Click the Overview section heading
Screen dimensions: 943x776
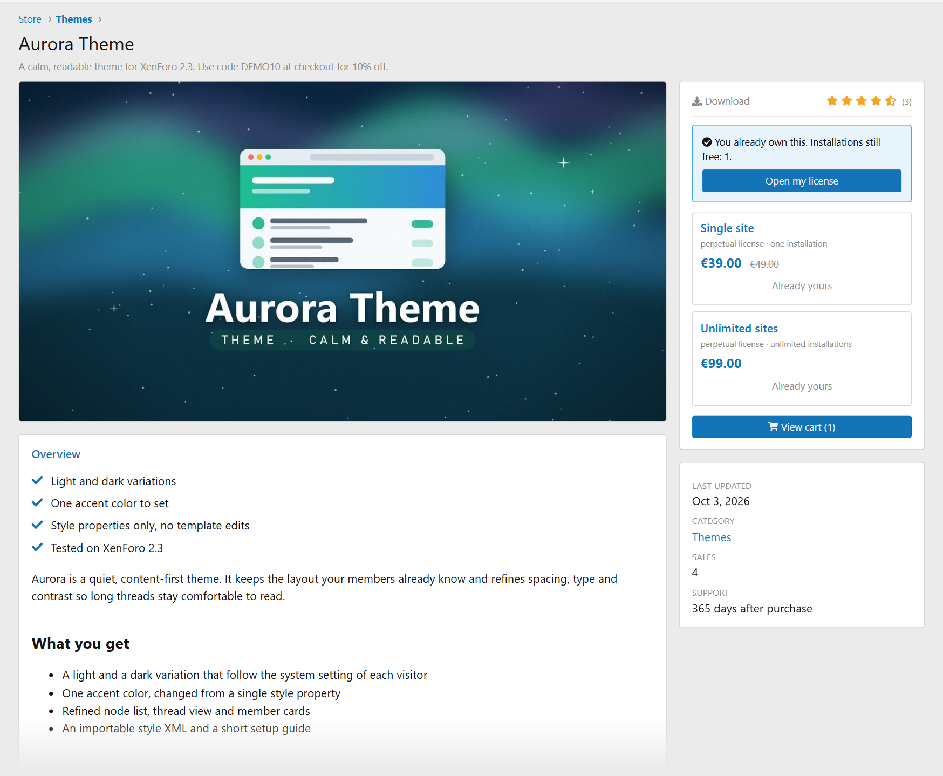pyautogui.click(x=56, y=454)
